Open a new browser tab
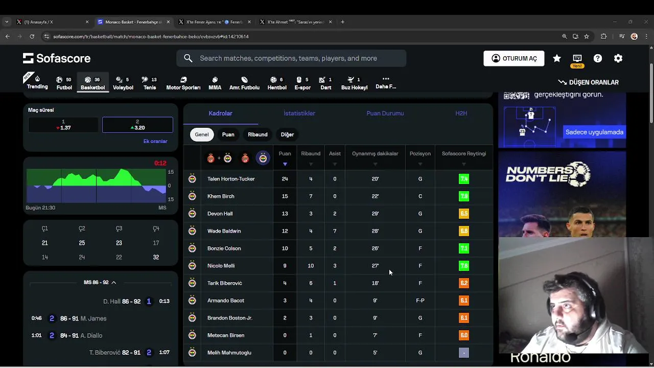Screen dimensions: 654x368 click(x=342, y=22)
